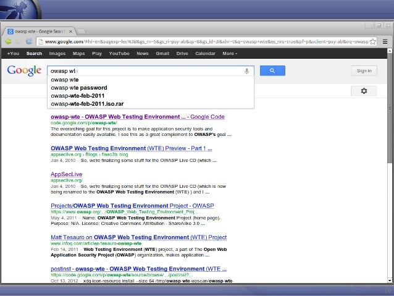Click the Sign in button
This screenshot has height=296, width=394.
pyautogui.click(x=364, y=71)
